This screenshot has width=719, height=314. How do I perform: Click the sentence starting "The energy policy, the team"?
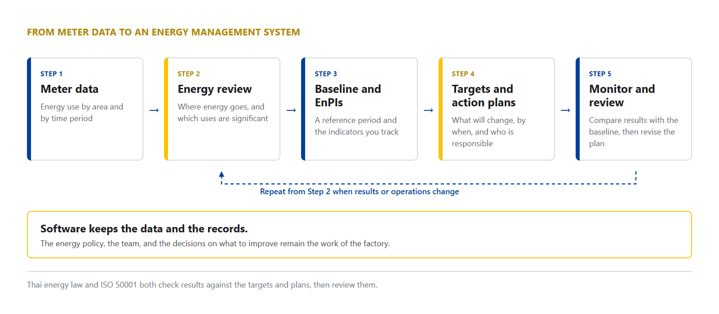coord(215,244)
